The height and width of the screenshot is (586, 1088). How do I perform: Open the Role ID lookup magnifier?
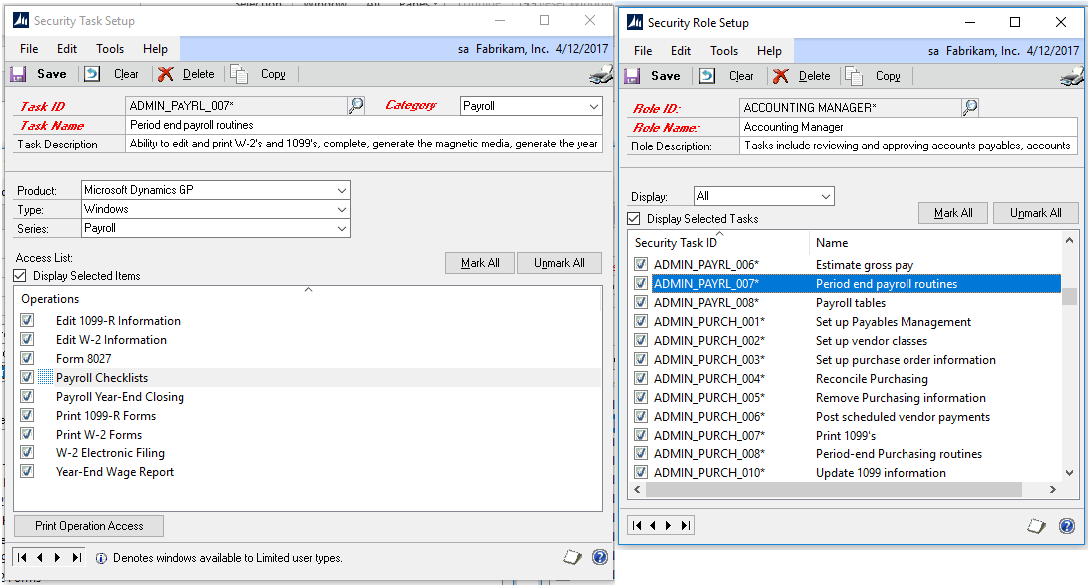point(970,107)
